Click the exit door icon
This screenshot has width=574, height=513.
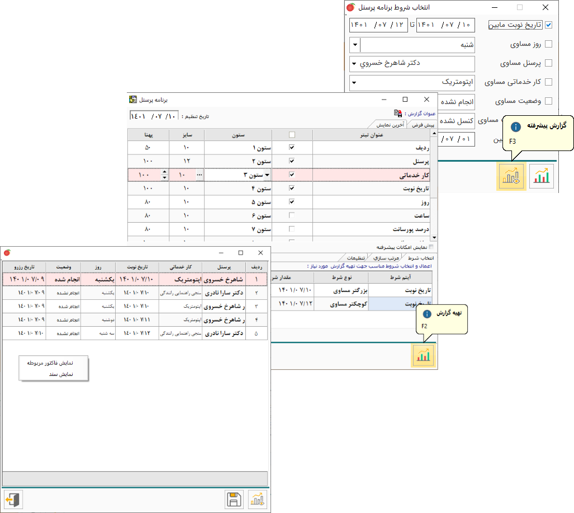click(13, 499)
